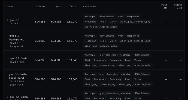Click JSON Schema tag in glm-5.3-background row
Image resolution: width=188 pixels, height=100 pixels.
click(107, 36)
